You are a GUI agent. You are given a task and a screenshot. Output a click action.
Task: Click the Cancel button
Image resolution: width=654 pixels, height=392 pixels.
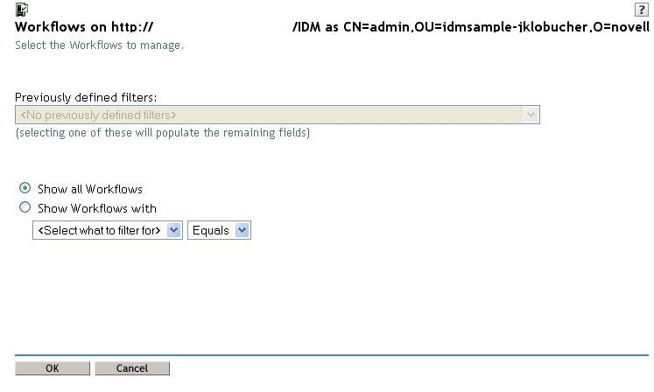[132, 368]
